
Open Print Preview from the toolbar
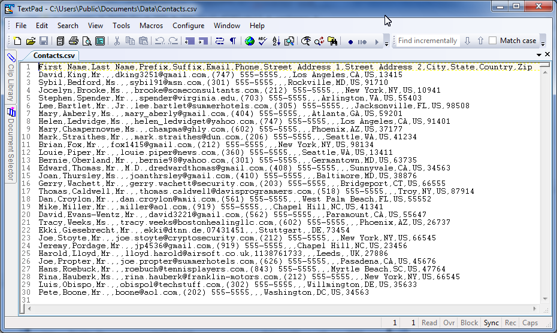87,41
